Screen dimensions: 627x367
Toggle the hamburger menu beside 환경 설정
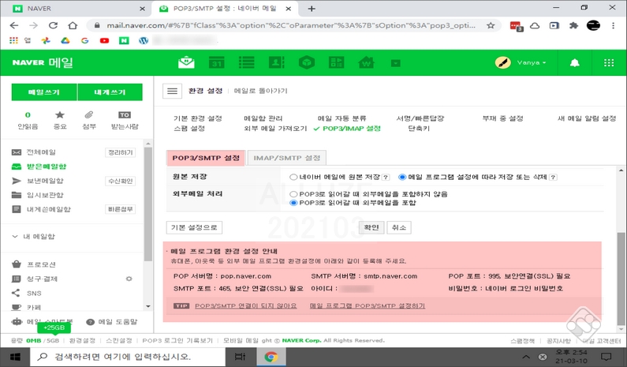[x=173, y=92]
